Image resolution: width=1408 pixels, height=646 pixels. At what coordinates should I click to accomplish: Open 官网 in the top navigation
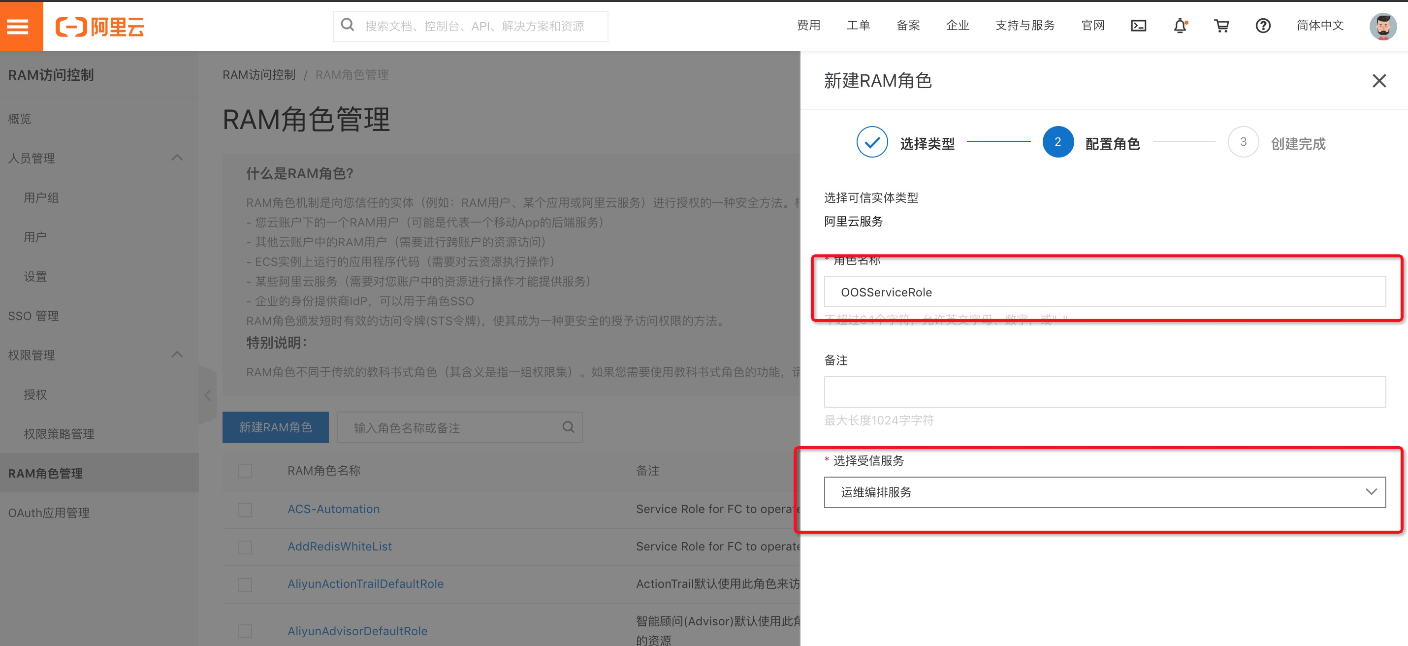[1092, 25]
